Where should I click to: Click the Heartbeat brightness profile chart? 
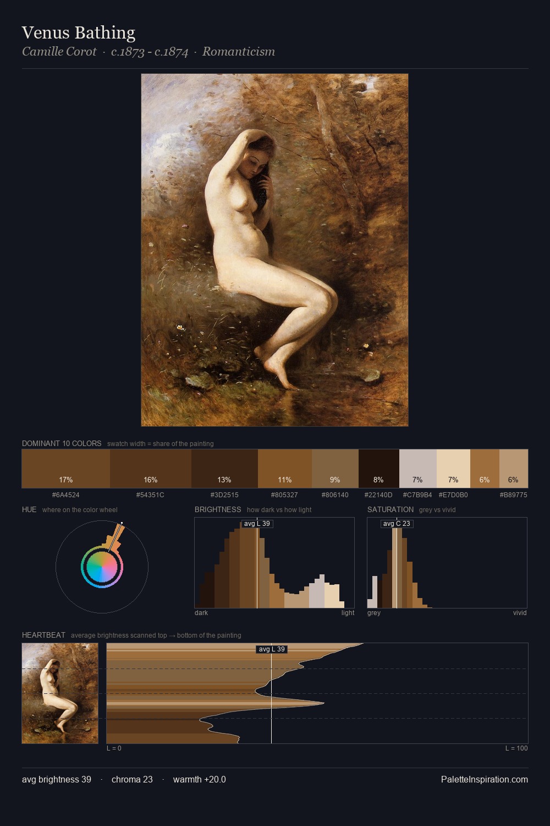317,693
